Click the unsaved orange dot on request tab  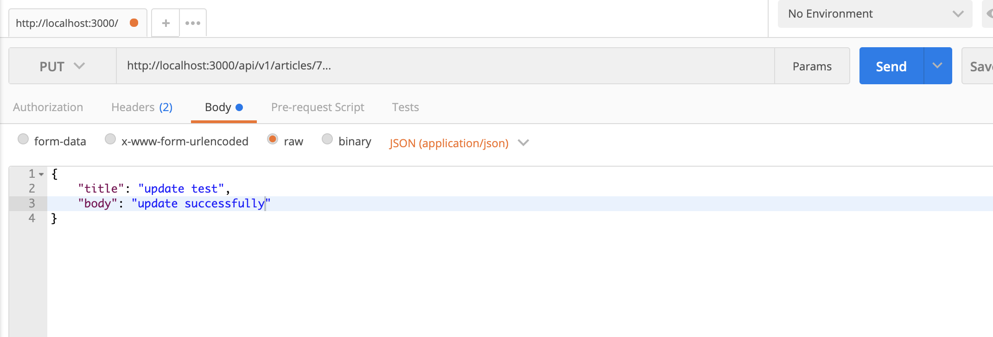point(134,23)
